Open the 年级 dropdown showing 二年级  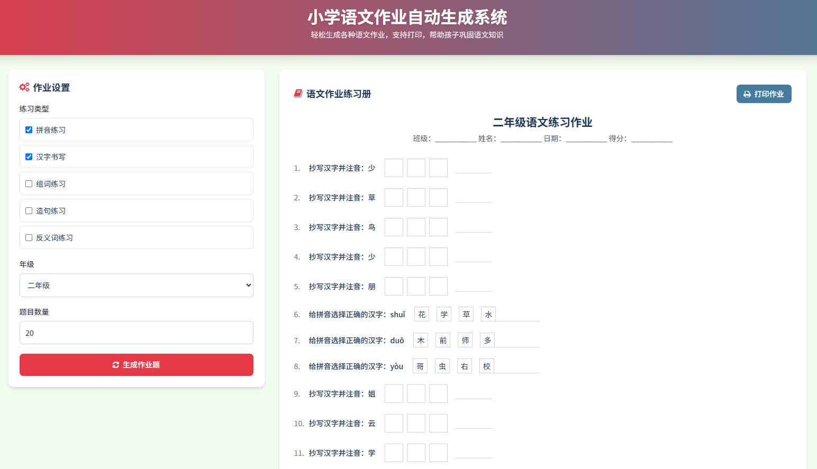click(x=136, y=285)
